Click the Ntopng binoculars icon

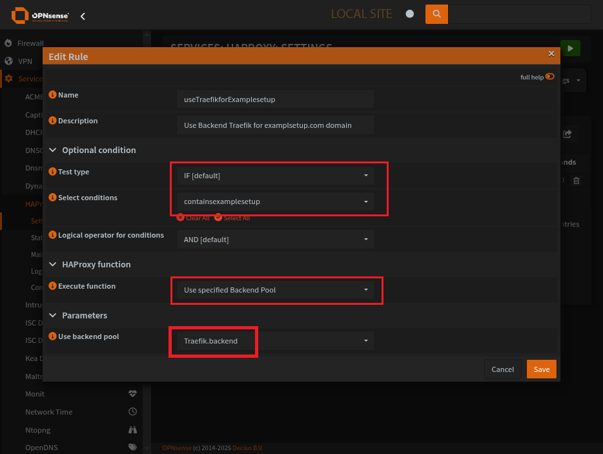coord(133,429)
